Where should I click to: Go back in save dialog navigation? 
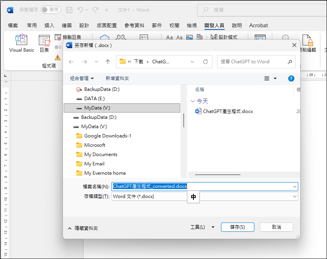[x=71, y=62]
